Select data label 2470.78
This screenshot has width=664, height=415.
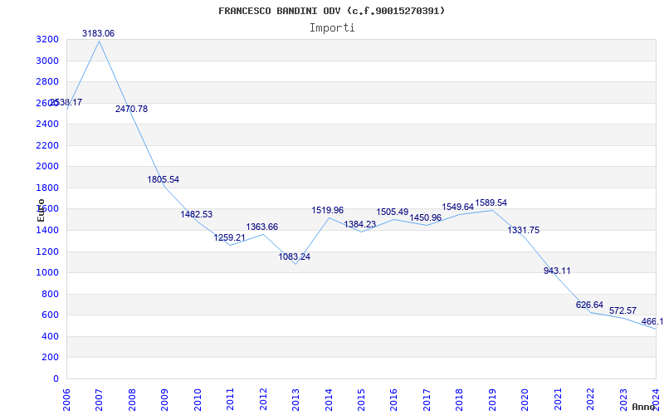[x=132, y=109]
